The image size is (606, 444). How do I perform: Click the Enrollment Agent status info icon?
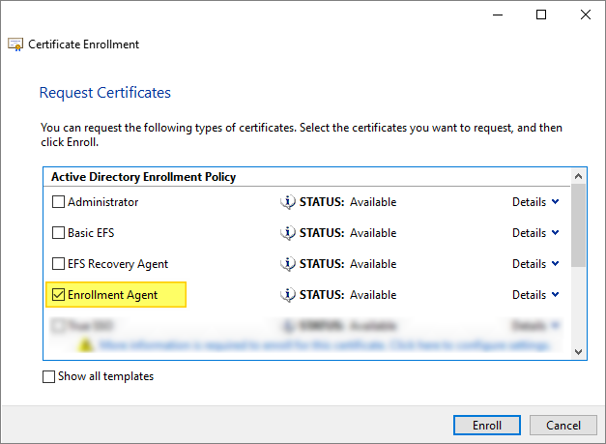click(x=287, y=295)
